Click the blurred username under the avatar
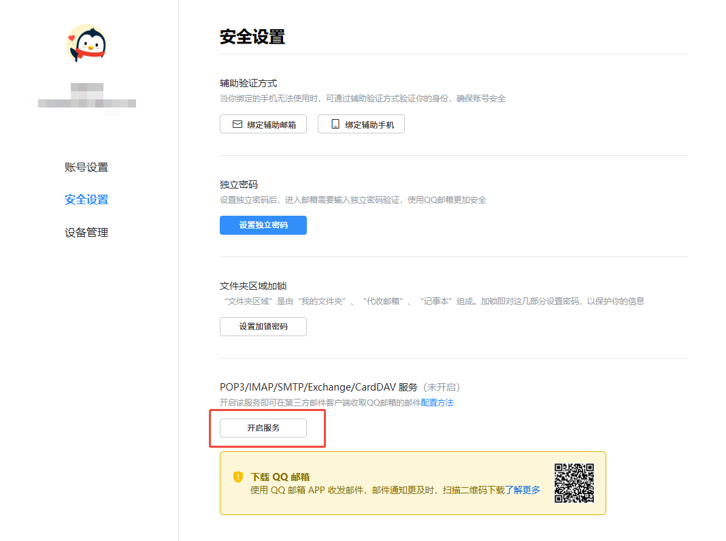This screenshot has height=541, width=726. pos(87,99)
